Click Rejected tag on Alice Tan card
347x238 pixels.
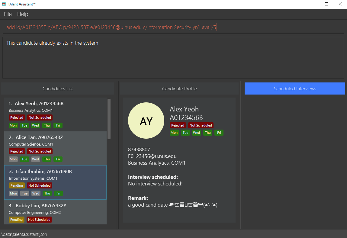tap(17, 151)
